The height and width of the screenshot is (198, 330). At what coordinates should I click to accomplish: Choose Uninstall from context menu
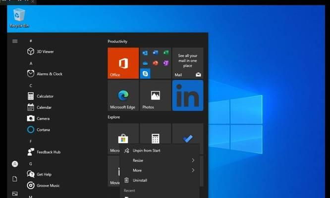tap(160, 180)
